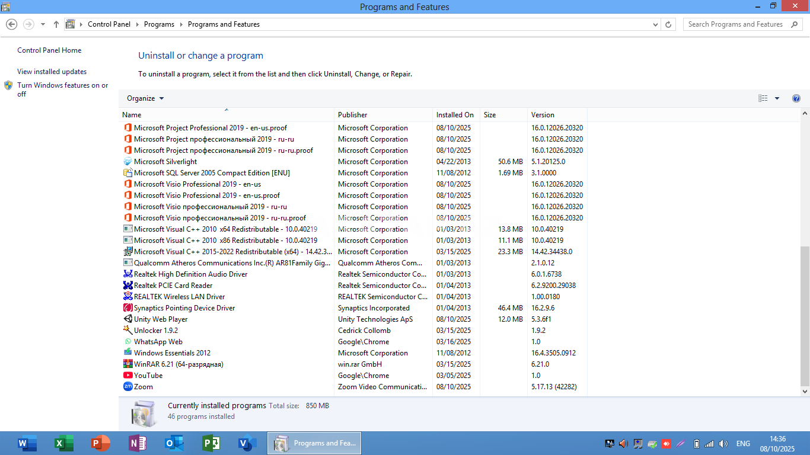Image resolution: width=810 pixels, height=455 pixels.
Task: Click the scrollbar up arrow
Action: (805, 113)
